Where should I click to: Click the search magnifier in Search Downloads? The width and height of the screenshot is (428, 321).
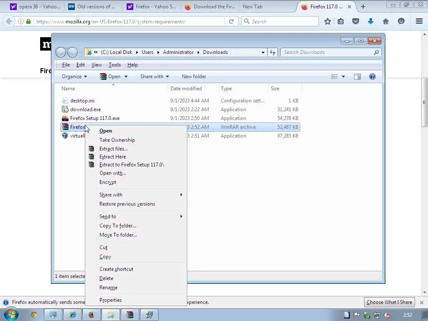[x=376, y=52]
